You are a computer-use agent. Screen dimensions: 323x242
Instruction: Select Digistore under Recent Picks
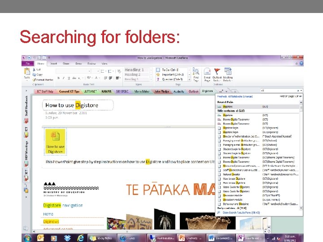[x=258, y=107]
